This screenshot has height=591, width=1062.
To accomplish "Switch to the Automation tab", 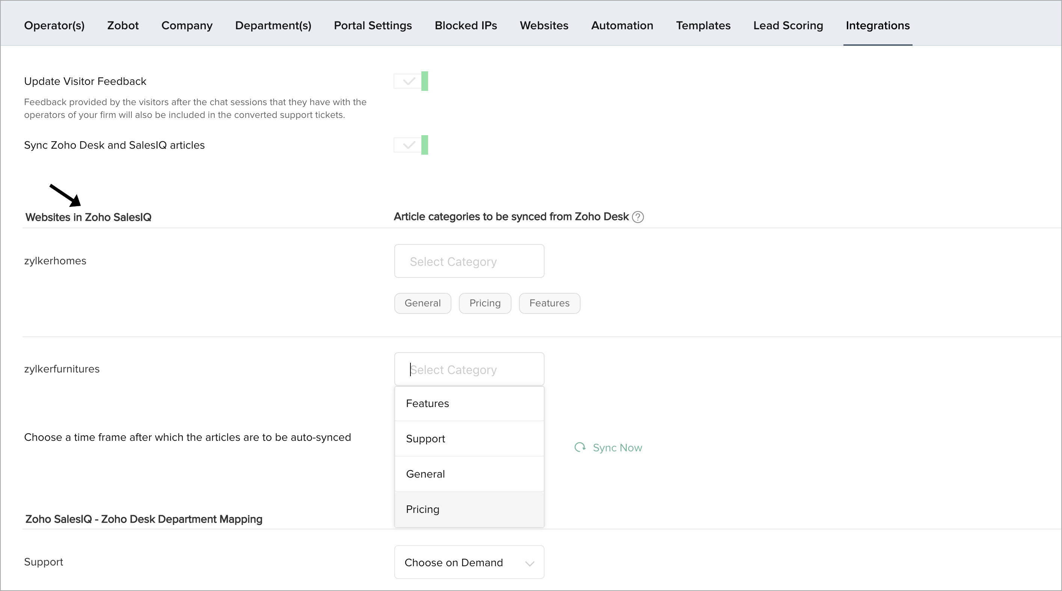I will coord(622,25).
